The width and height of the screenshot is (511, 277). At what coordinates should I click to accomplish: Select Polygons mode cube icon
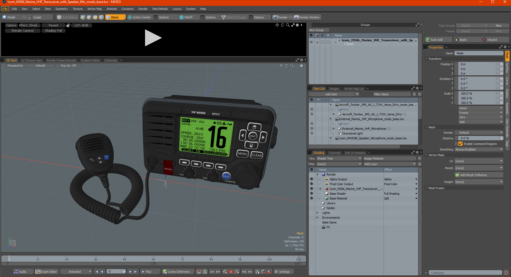[x=95, y=17]
